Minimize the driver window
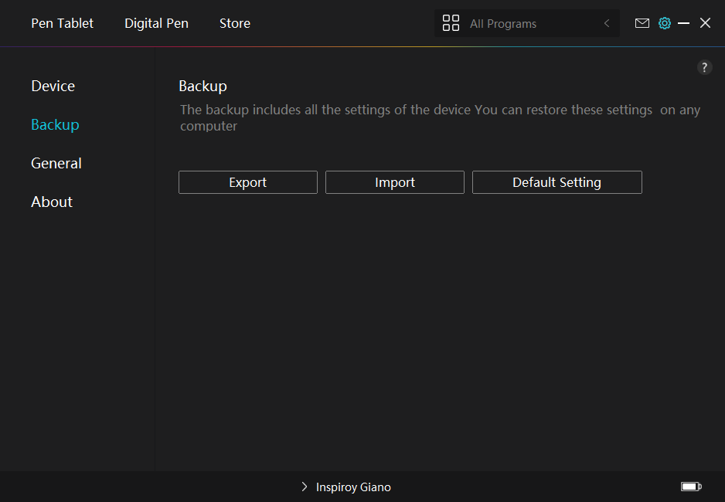 click(683, 23)
